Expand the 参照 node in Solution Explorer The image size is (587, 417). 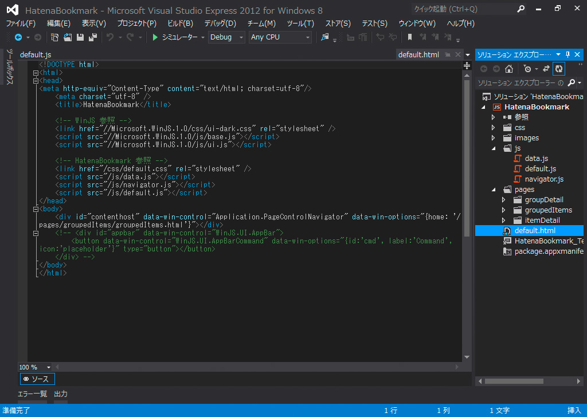tap(493, 117)
